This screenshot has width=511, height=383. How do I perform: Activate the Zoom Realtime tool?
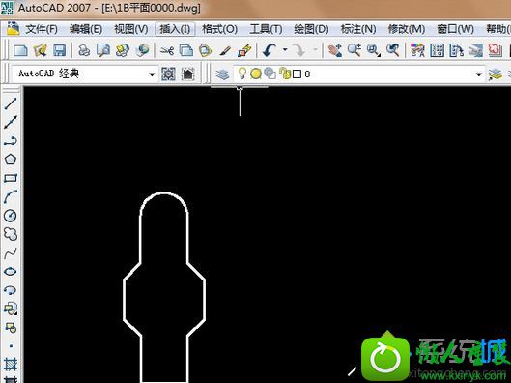pos(355,50)
